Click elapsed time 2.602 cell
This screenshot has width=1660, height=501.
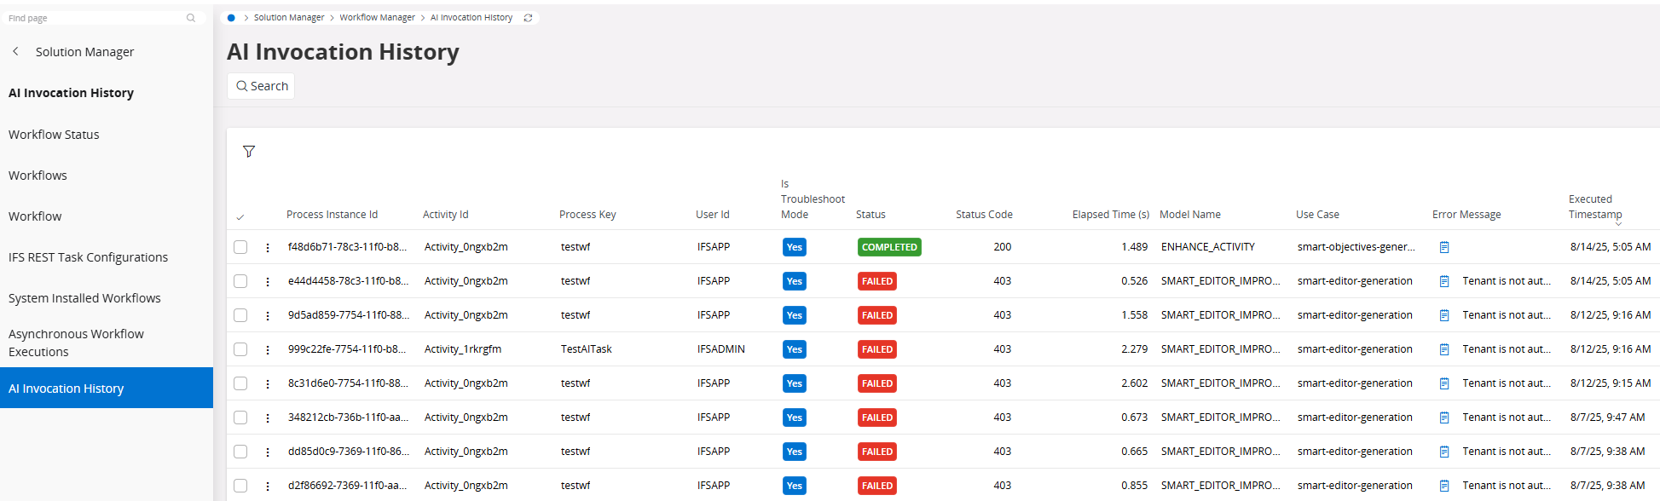click(1134, 383)
